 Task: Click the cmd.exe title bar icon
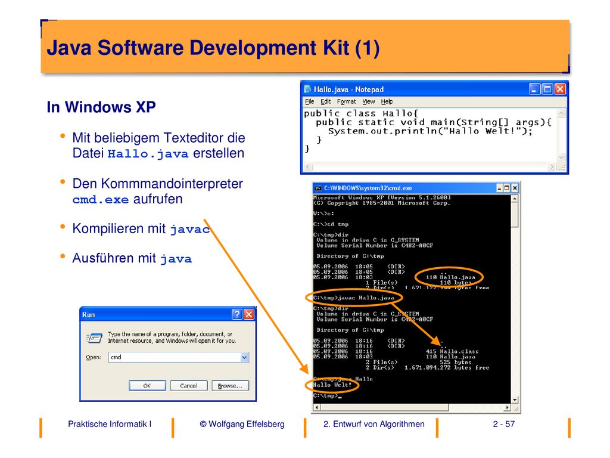[x=318, y=188]
